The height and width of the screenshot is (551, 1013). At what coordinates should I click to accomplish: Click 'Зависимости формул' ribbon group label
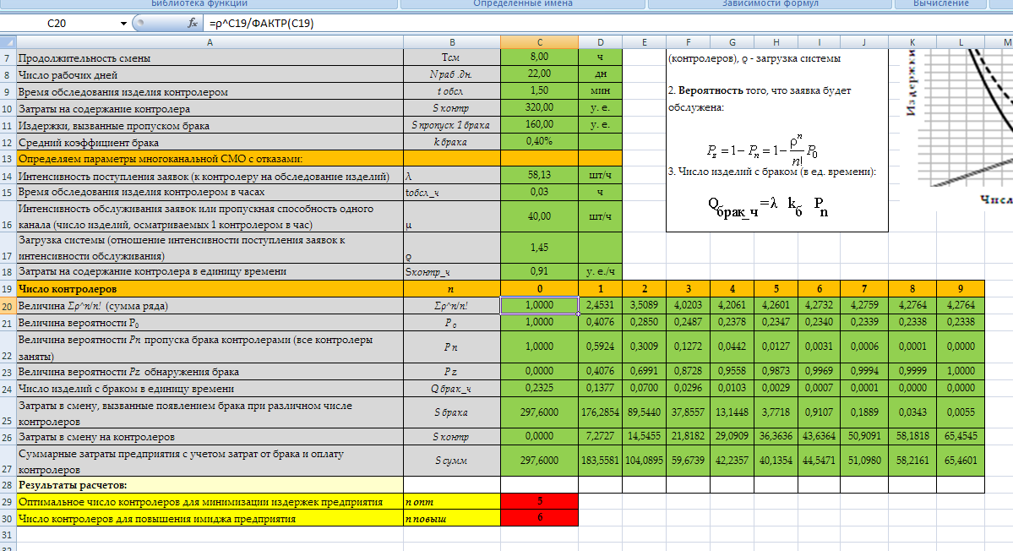pyautogui.click(x=770, y=4)
